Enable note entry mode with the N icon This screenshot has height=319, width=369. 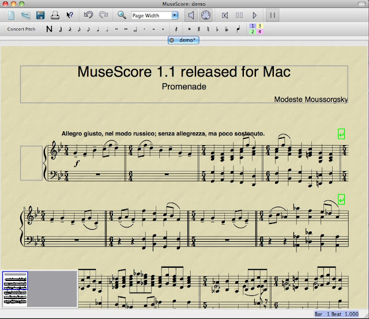(49, 29)
